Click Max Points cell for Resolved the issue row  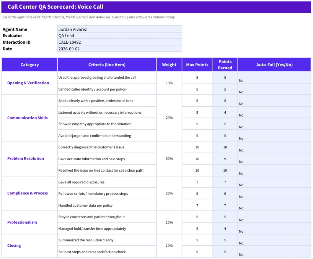197,170
